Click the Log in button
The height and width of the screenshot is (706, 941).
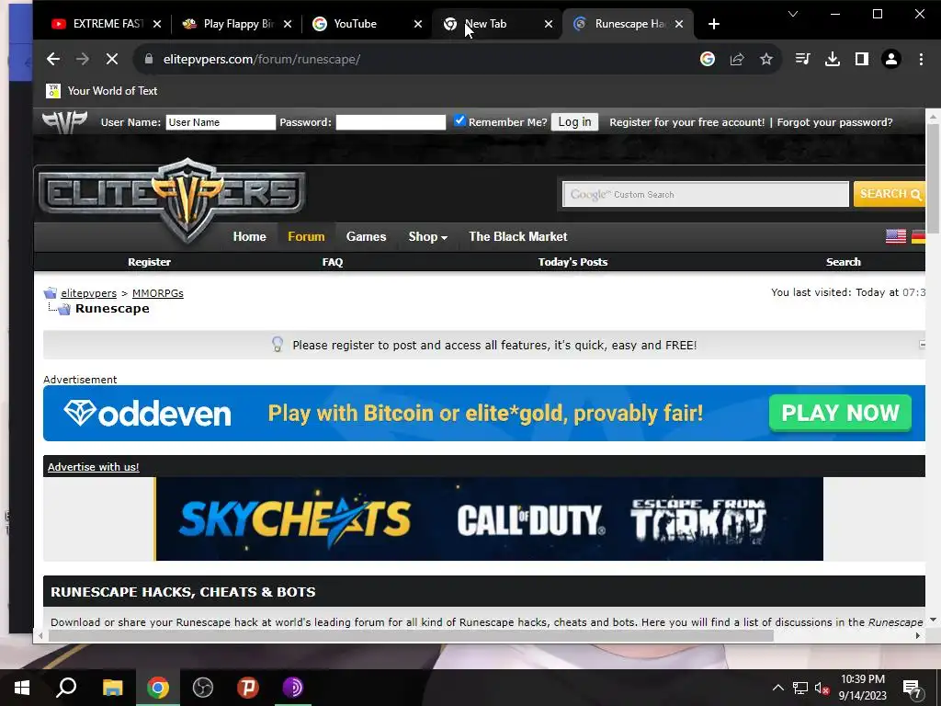(574, 122)
